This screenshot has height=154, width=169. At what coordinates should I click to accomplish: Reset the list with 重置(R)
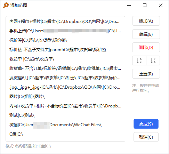tap(146, 74)
